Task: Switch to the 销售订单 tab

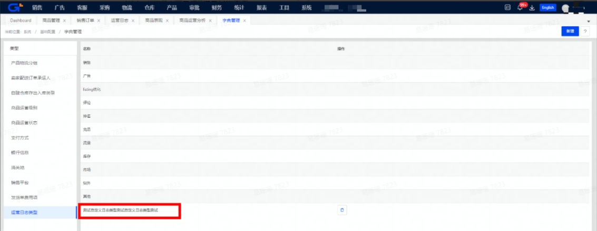Action: click(85, 21)
